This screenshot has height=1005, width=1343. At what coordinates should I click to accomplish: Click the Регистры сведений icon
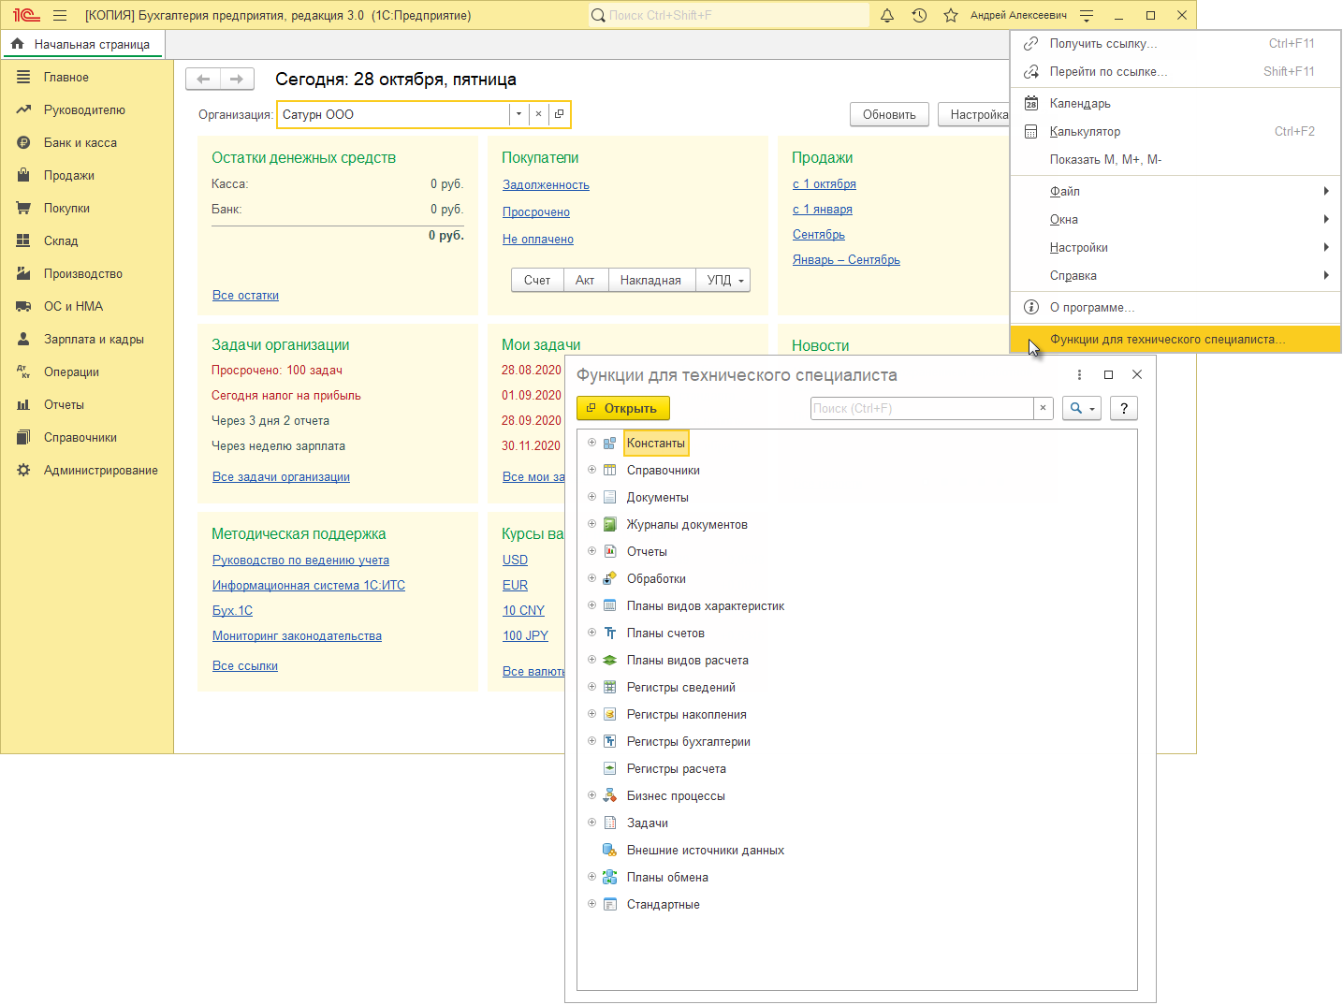609,687
